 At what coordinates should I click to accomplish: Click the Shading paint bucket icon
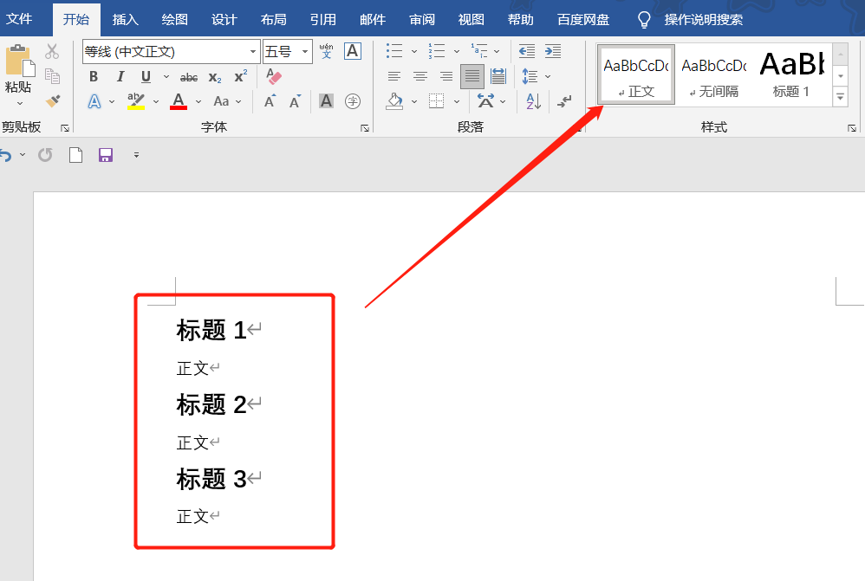click(393, 101)
